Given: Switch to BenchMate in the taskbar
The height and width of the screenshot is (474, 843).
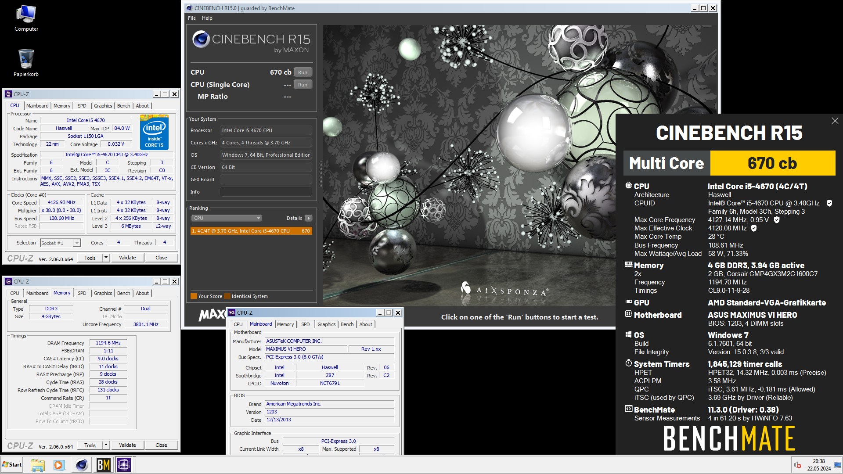Looking at the screenshot, I should [x=103, y=465].
